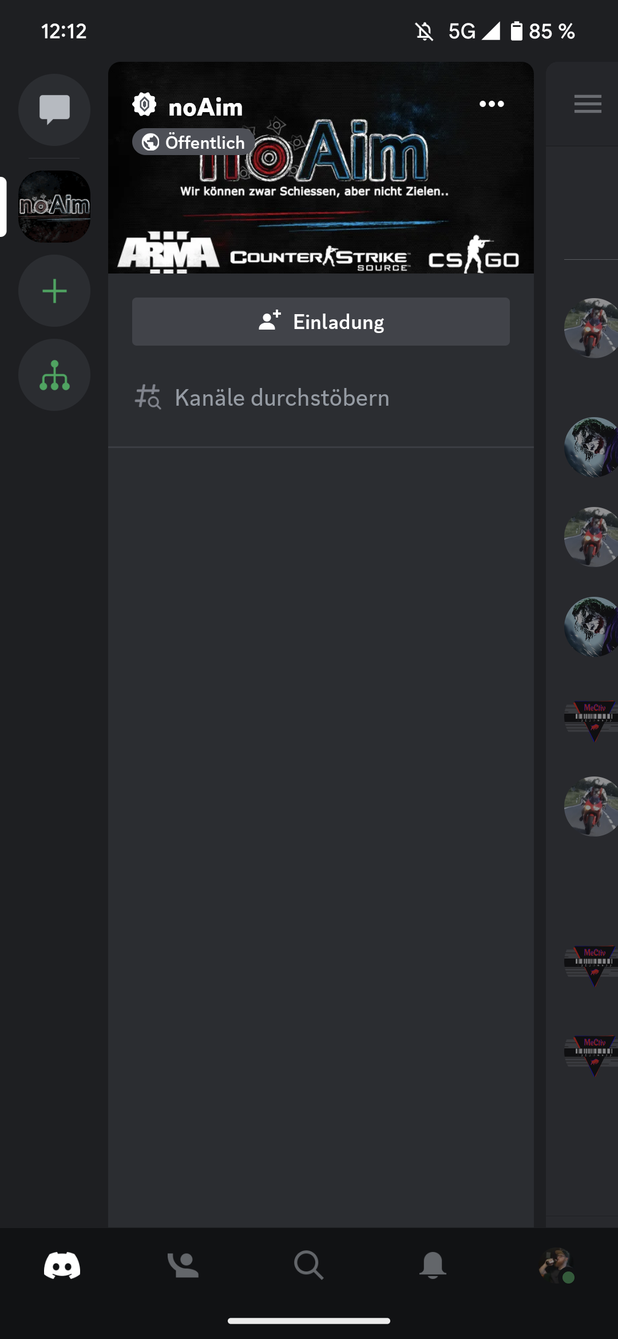Tap the green plus add server icon

54,291
